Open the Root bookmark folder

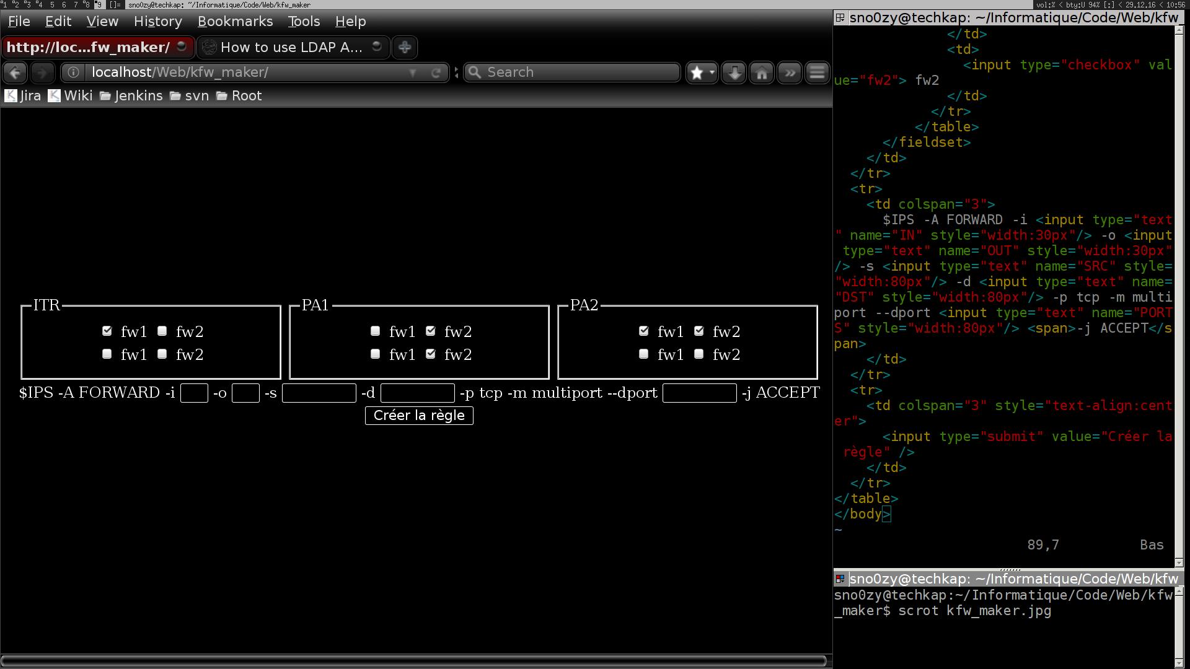pos(239,96)
